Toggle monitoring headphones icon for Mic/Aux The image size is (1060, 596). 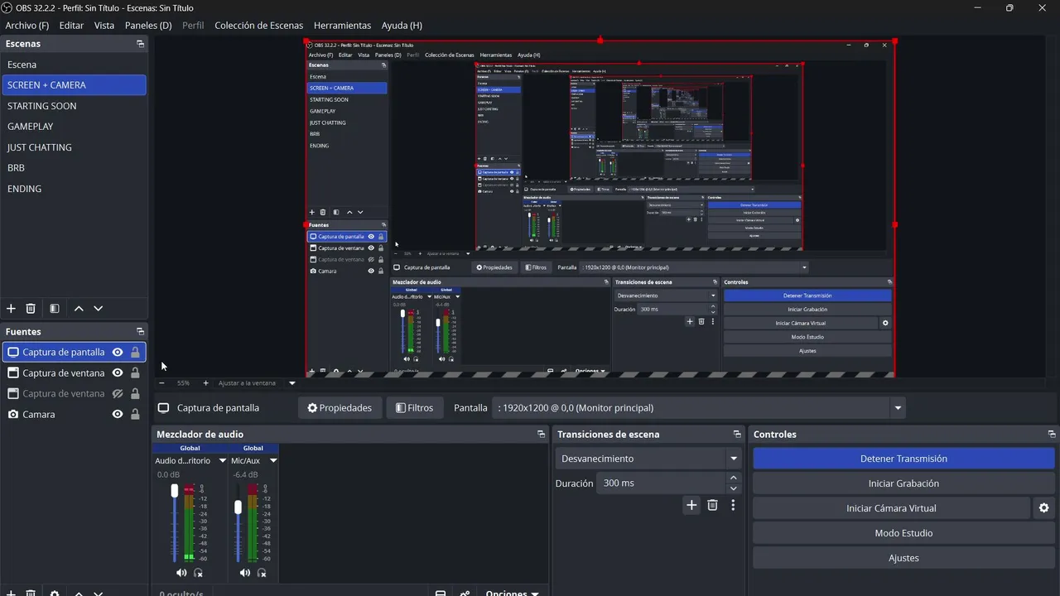tap(263, 573)
